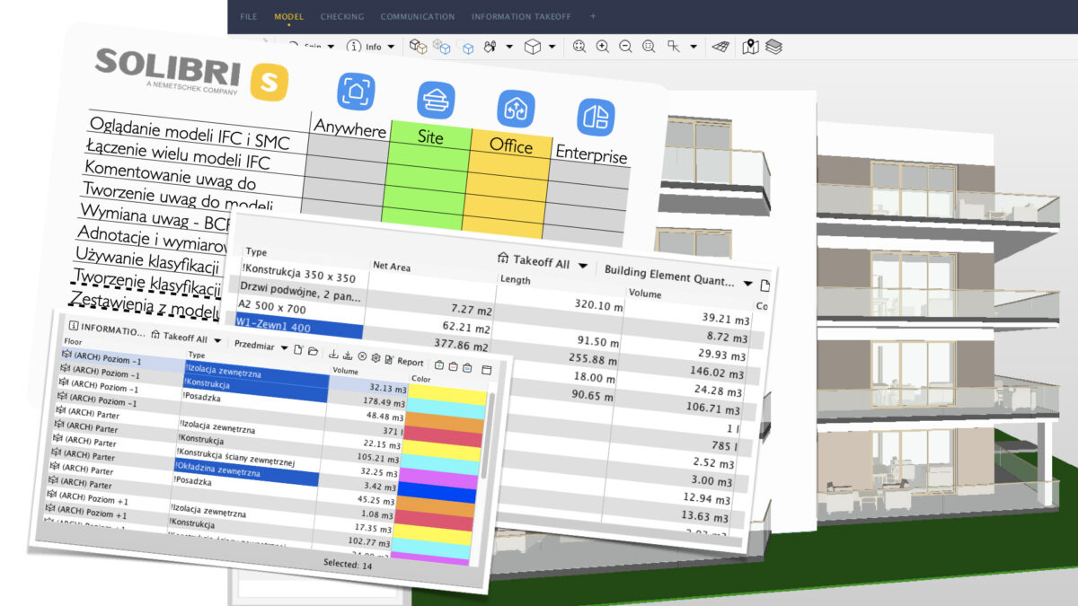Select the '!Okładzina zewnętrzna' row
The width and height of the screenshot is (1078, 606).
pyautogui.click(x=245, y=472)
